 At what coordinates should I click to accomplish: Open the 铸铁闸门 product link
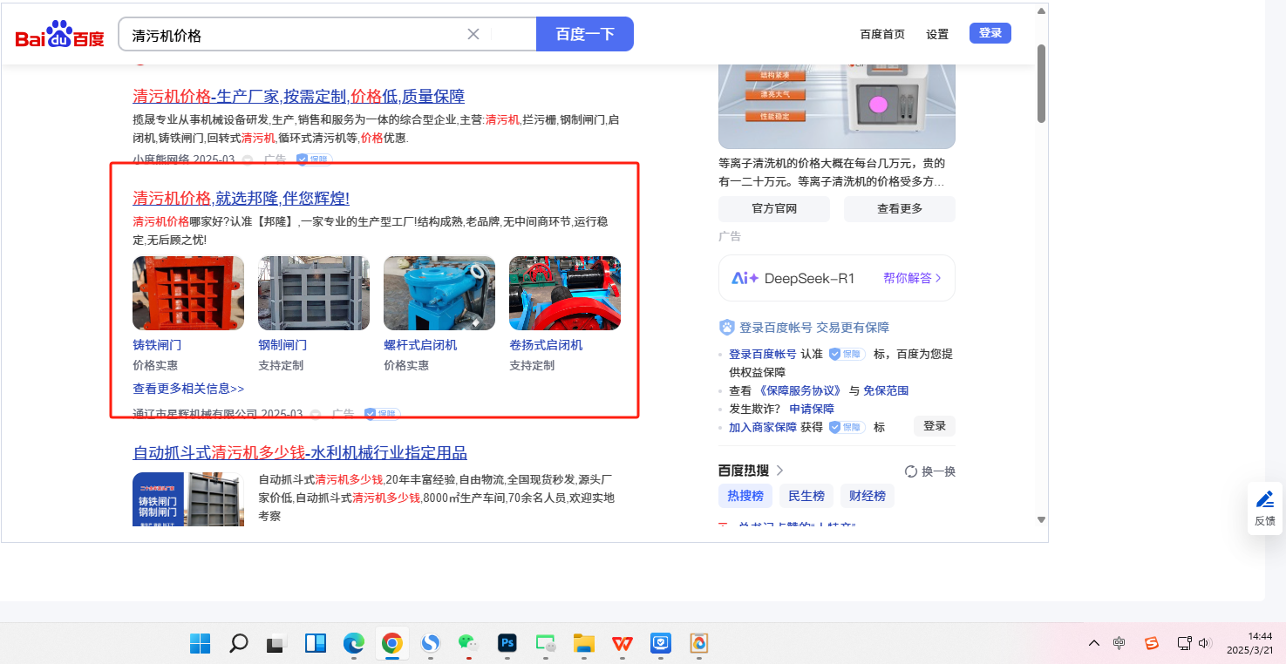157,345
